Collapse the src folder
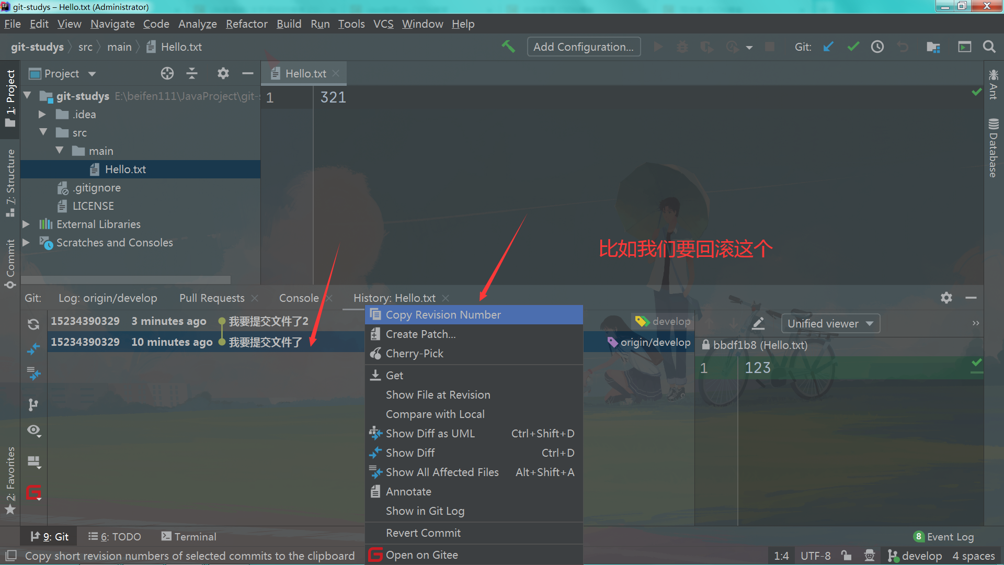 (x=43, y=132)
